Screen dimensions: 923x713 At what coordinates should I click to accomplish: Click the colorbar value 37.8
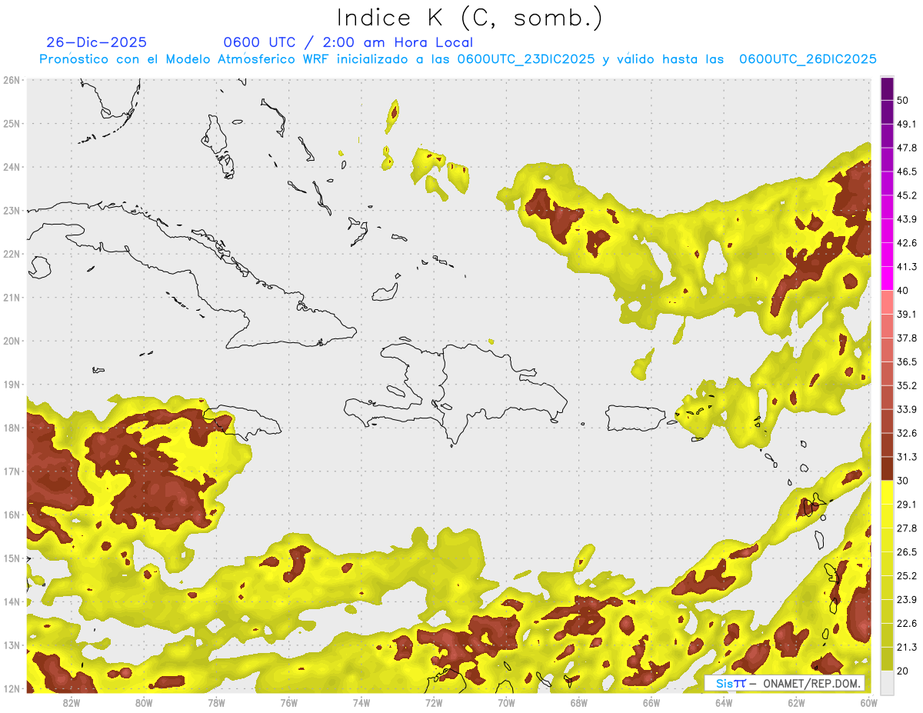pos(907,338)
